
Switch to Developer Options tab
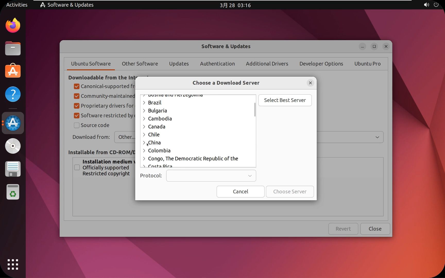[x=321, y=64]
